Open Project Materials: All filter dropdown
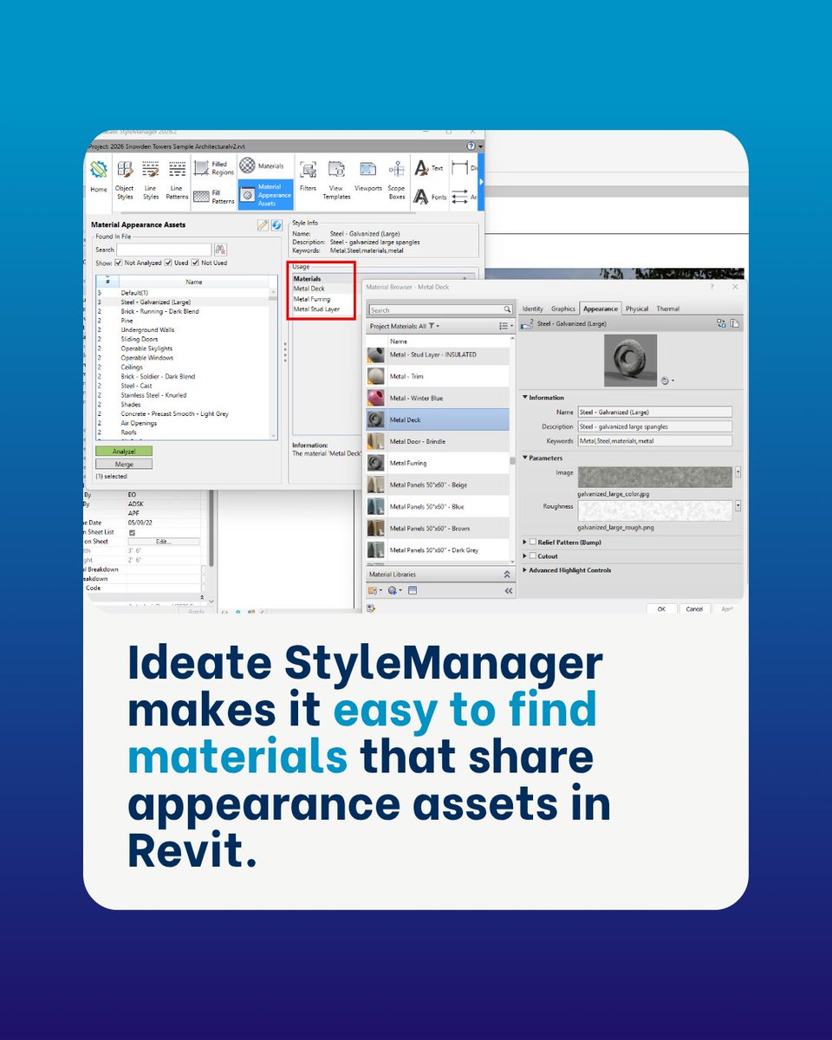The image size is (832, 1040). click(x=405, y=326)
